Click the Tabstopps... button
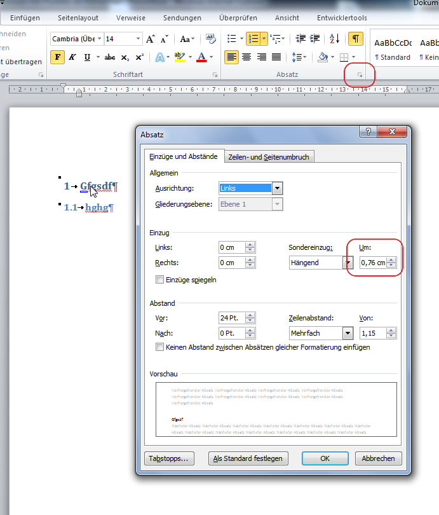The width and height of the screenshot is (439, 515). pos(169,458)
